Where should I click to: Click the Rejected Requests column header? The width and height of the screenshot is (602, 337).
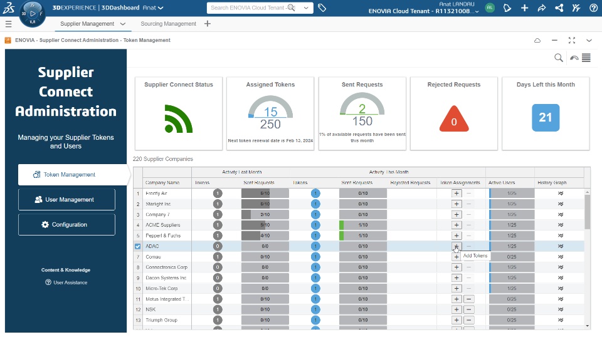(x=410, y=183)
